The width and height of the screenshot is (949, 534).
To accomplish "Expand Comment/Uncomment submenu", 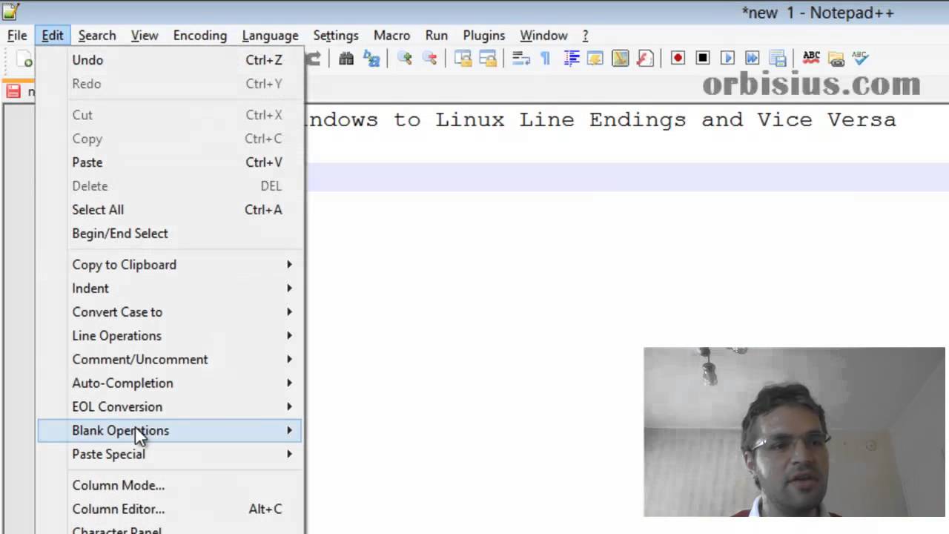I will tap(170, 360).
